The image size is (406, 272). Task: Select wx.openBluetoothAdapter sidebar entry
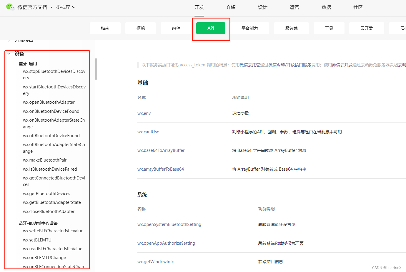(x=49, y=102)
